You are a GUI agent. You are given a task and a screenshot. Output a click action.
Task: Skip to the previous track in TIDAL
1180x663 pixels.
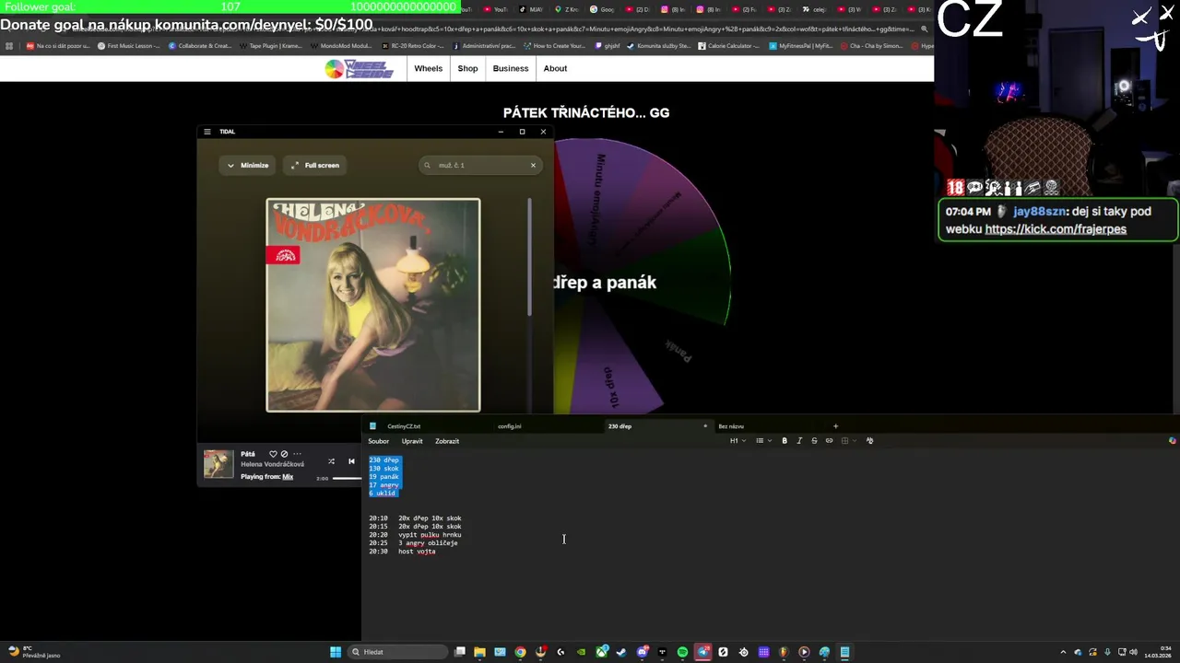(351, 461)
